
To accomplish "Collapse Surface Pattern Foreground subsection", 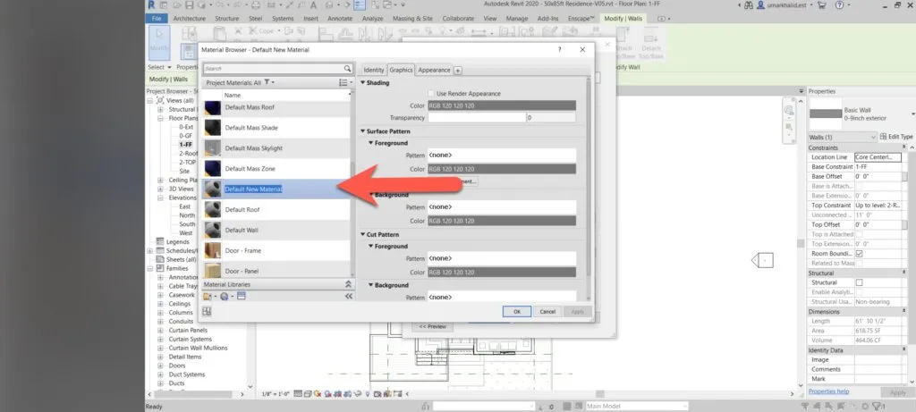I will pos(371,143).
